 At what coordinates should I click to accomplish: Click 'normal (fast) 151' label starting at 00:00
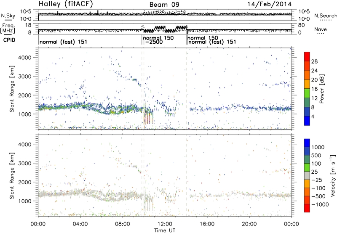(64, 42)
